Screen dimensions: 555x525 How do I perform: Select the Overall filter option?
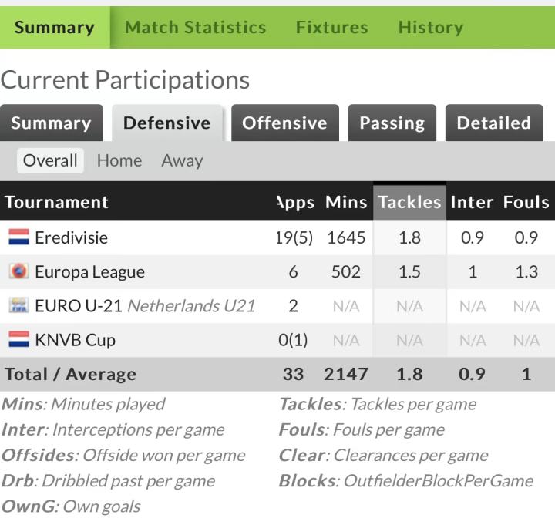50,160
